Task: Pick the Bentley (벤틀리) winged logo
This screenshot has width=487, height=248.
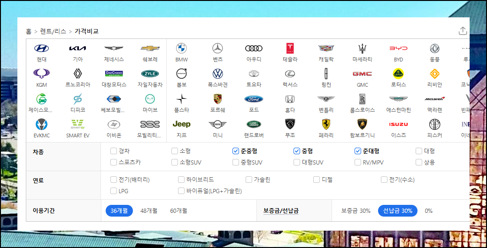Action: pyautogui.click(x=326, y=99)
